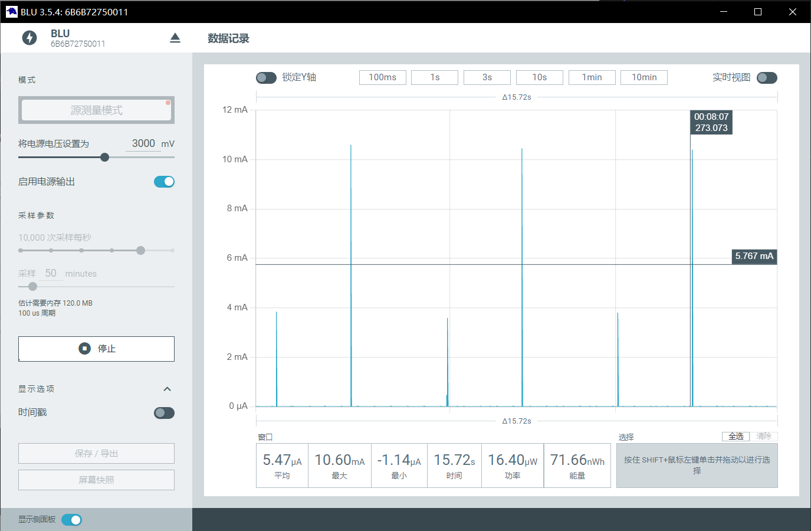Click the 源测量模式 mode button
The height and width of the screenshot is (531, 811).
click(96, 110)
